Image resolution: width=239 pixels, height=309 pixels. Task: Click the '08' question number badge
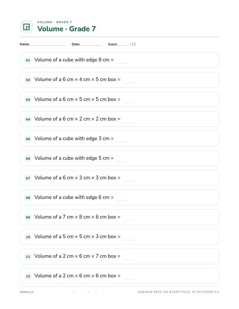pyautogui.click(x=28, y=198)
